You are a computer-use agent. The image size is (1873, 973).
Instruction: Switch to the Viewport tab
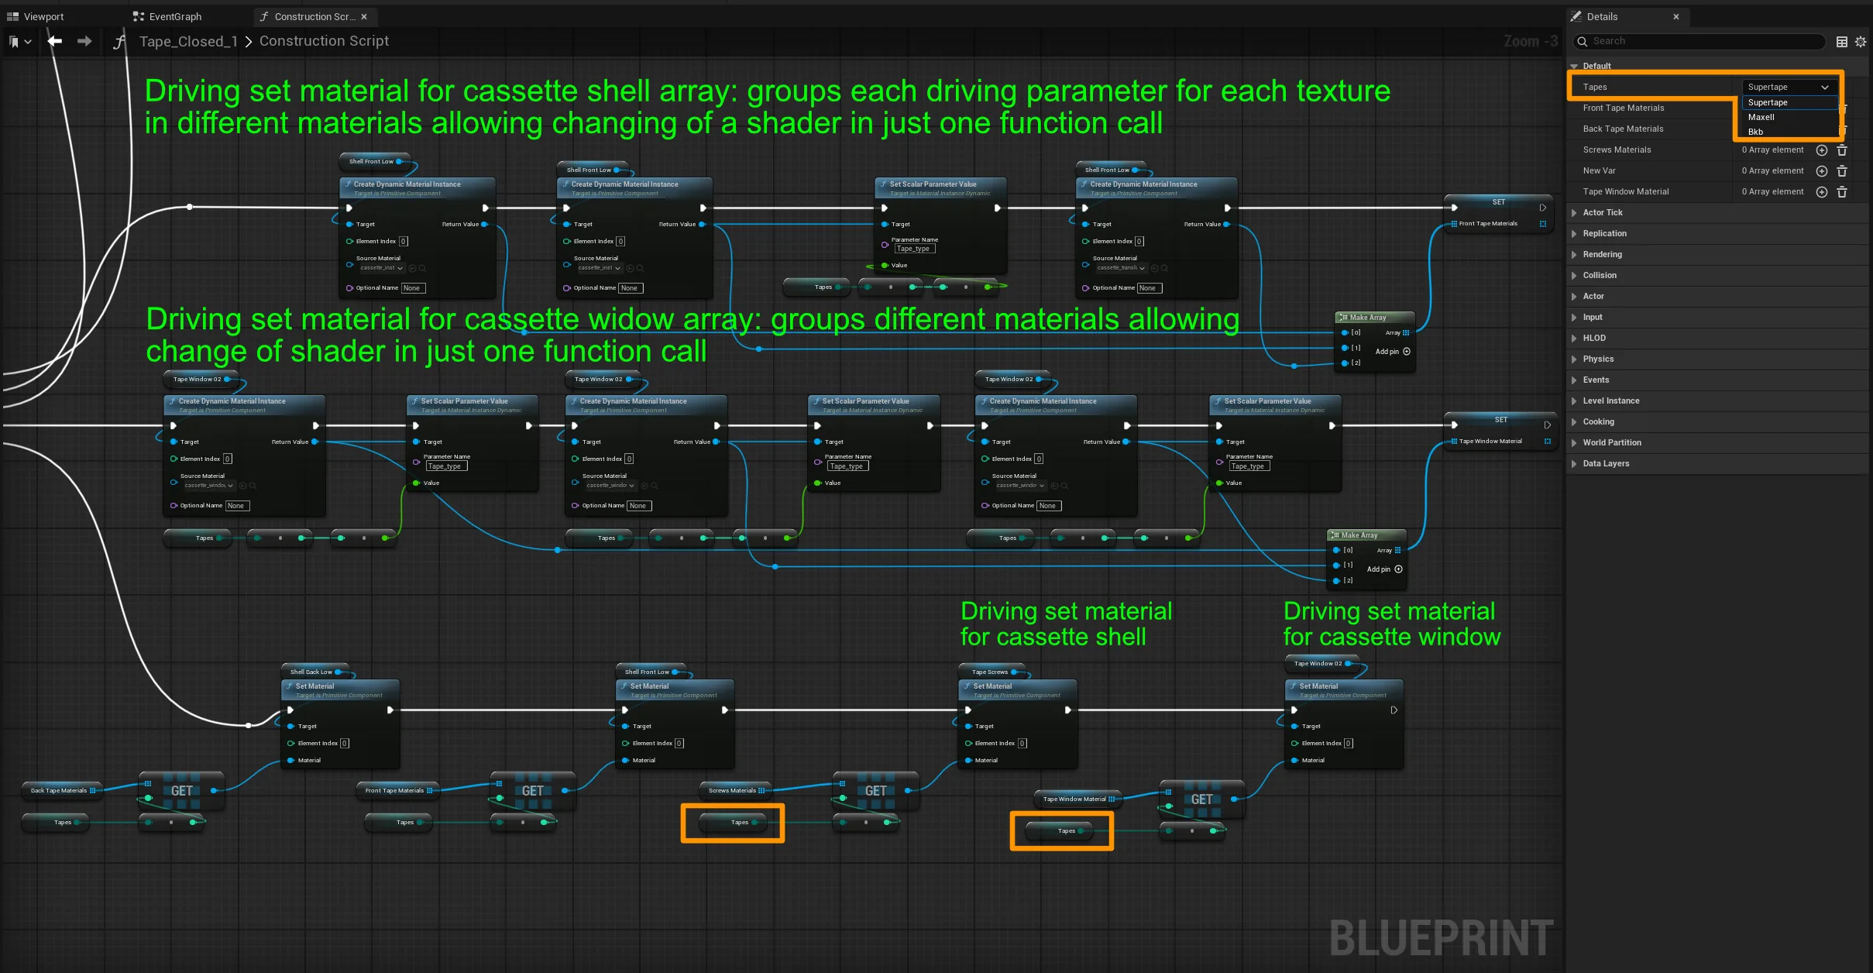pyautogui.click(x=36, y=16)
